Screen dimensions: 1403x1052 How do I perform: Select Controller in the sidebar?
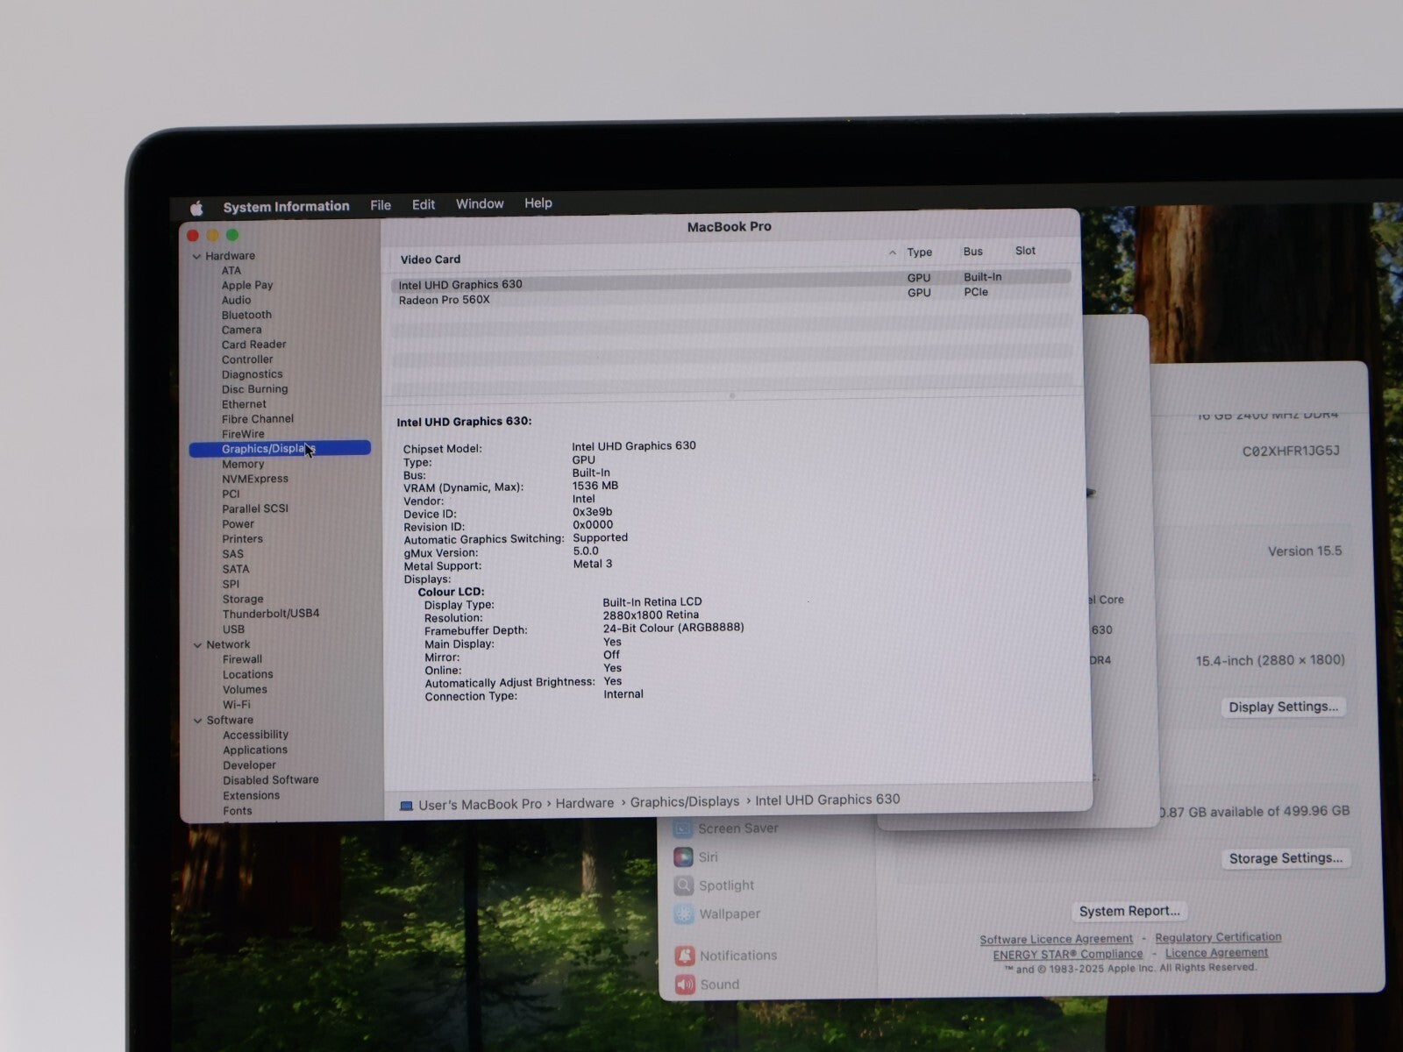(x=247, y=359)
